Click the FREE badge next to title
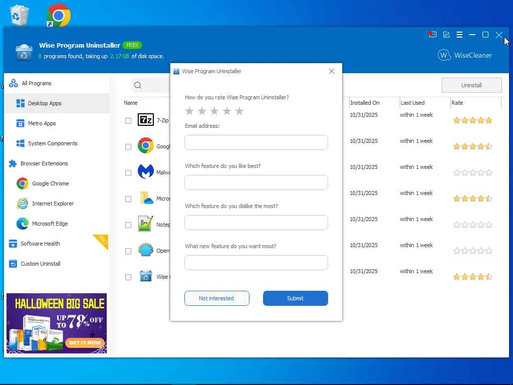 click(132, 45)
